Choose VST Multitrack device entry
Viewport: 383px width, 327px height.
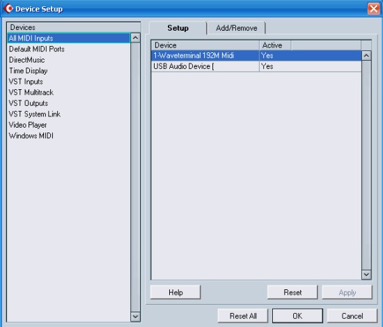[x=31, y=92]
